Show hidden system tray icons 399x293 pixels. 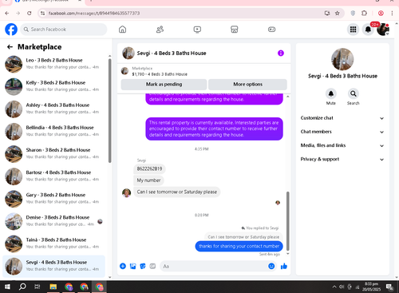pyautogui.click(x=334, y=287)
